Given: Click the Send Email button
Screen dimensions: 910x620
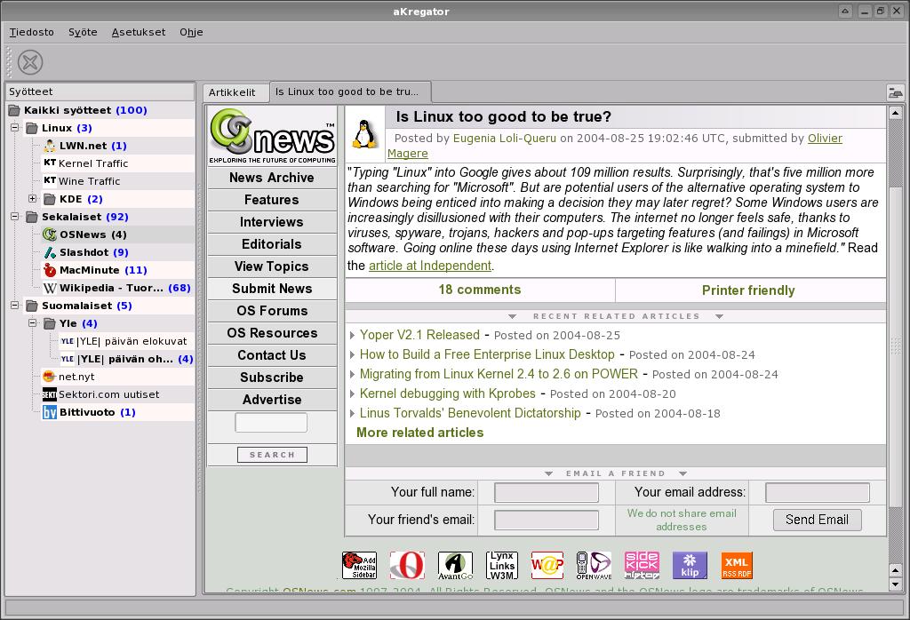Looking at the screenshot, I should tap(817, 520).
